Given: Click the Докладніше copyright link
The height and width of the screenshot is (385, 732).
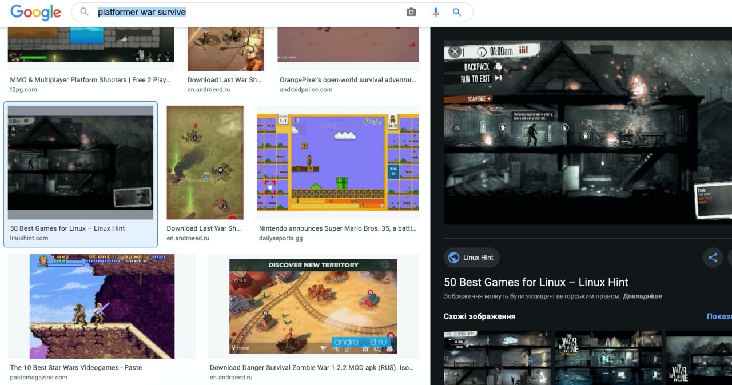Looking at the screenshot, I should [x=643, y=296].
